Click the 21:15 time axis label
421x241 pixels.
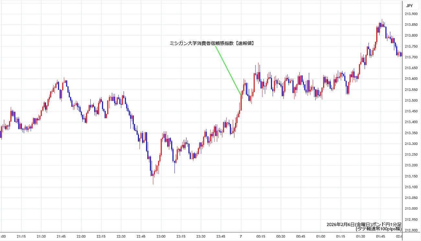pyautogui.click(x=21, y=236)
